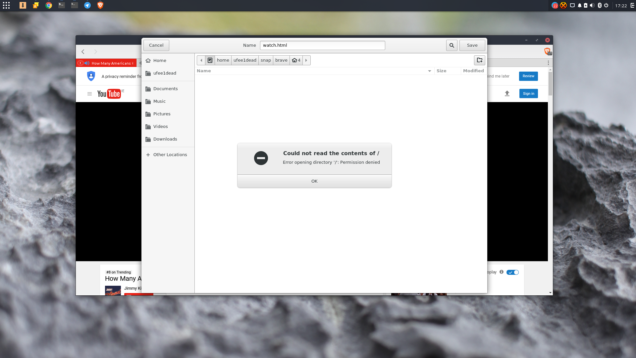636x358 pixels.
Task: Click the YouTube logo in the browser
Action: (x=109, y=94)
